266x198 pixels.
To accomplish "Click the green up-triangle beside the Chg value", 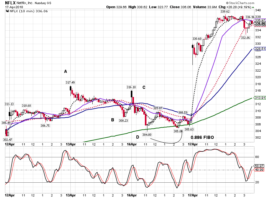I will (x=253, y=7).
